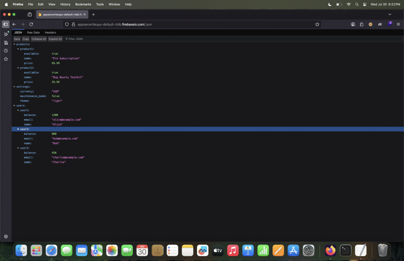404x261 pixels.
Task: Click the Firefox sidebar toggle icon
Action: click(6, 24)
